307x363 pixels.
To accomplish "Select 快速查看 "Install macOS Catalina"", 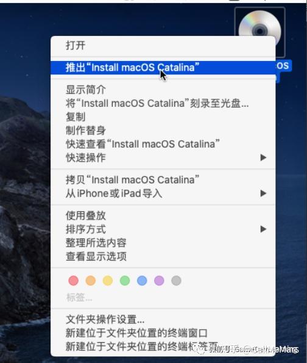I will (x=163, y=144).
